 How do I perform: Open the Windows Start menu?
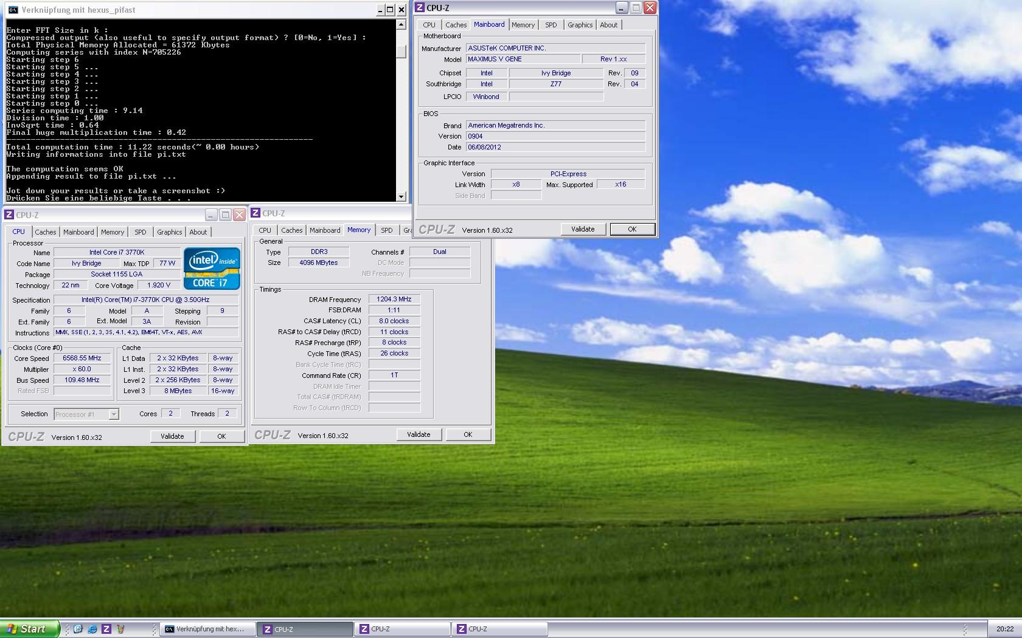(x=29, y=629)
